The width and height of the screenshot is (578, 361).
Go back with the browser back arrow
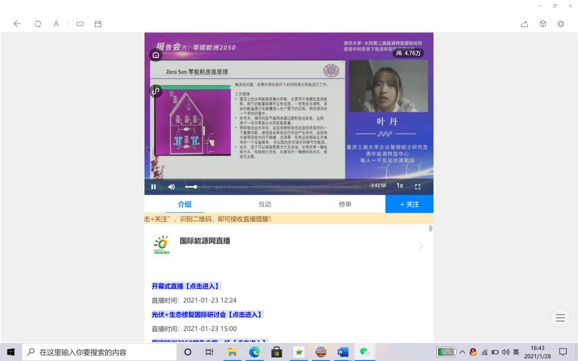[x=17, y=24]
